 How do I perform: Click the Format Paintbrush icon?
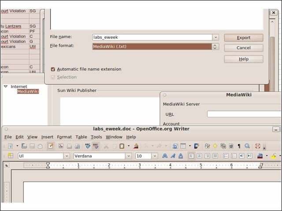(136, 146)
